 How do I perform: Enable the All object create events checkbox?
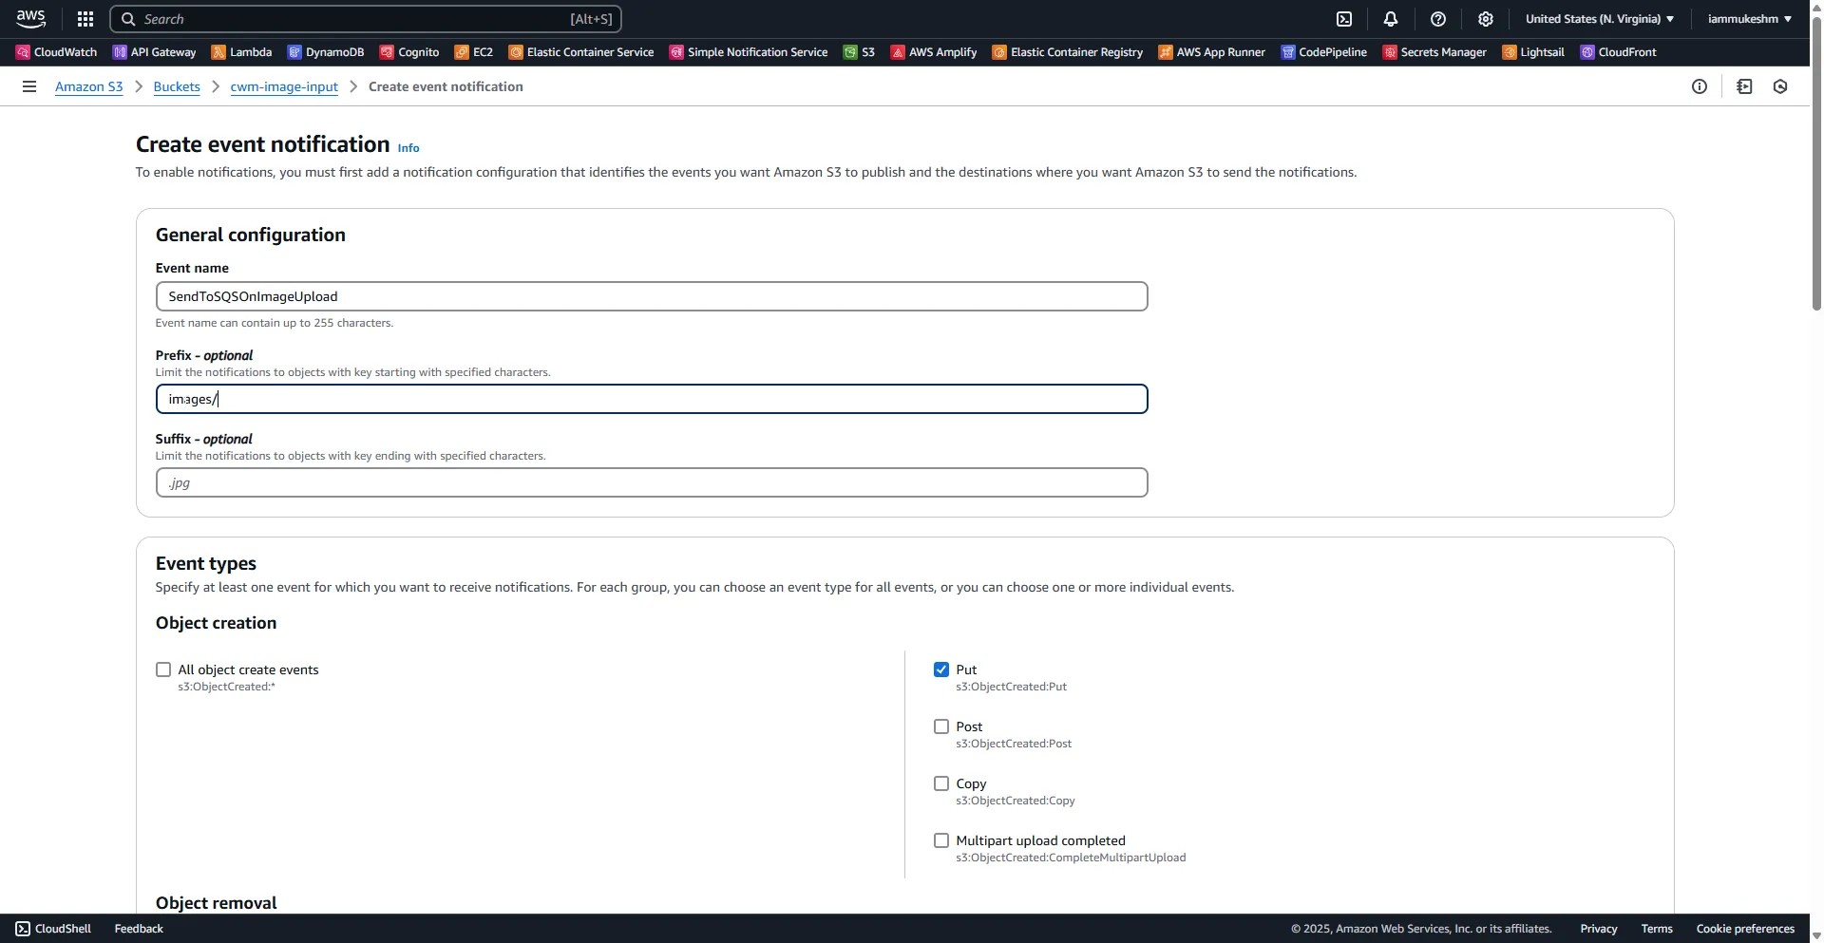click(162, 670)
